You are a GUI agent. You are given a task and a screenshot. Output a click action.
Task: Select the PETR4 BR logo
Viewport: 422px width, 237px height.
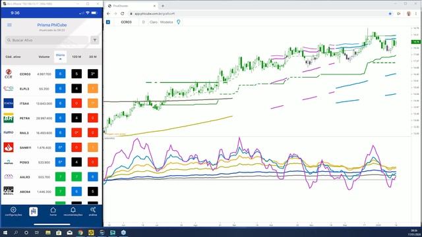point(9,118)
